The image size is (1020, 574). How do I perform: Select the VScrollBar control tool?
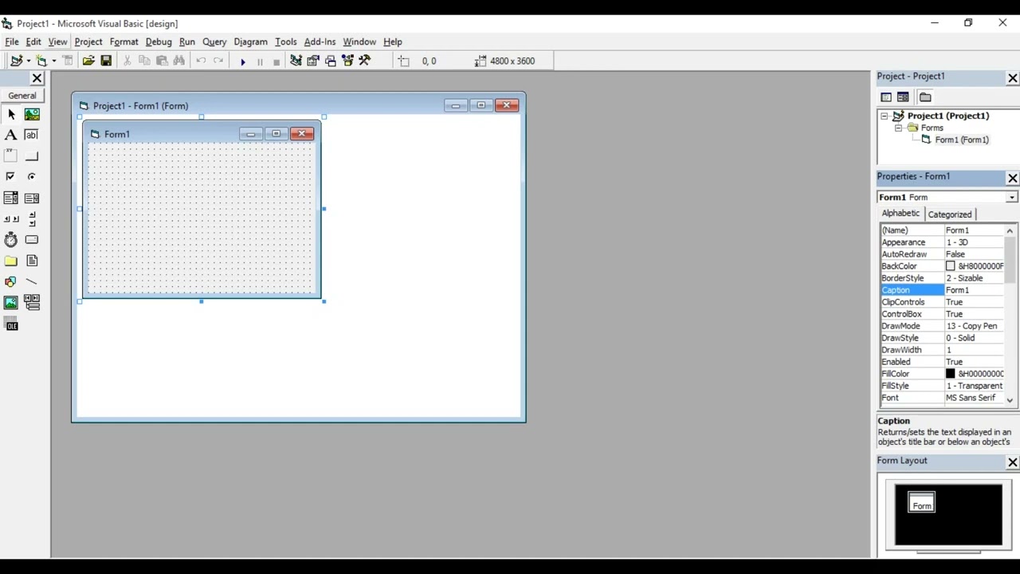click(x=32, y=219)
